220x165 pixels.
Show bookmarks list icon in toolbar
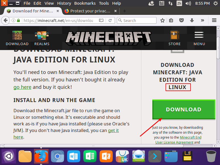pyautogui.click(x=171, y=20)
